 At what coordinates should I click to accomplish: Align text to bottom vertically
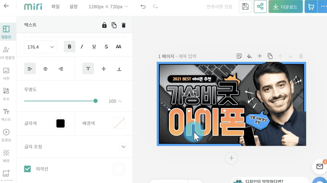(119, 68)
